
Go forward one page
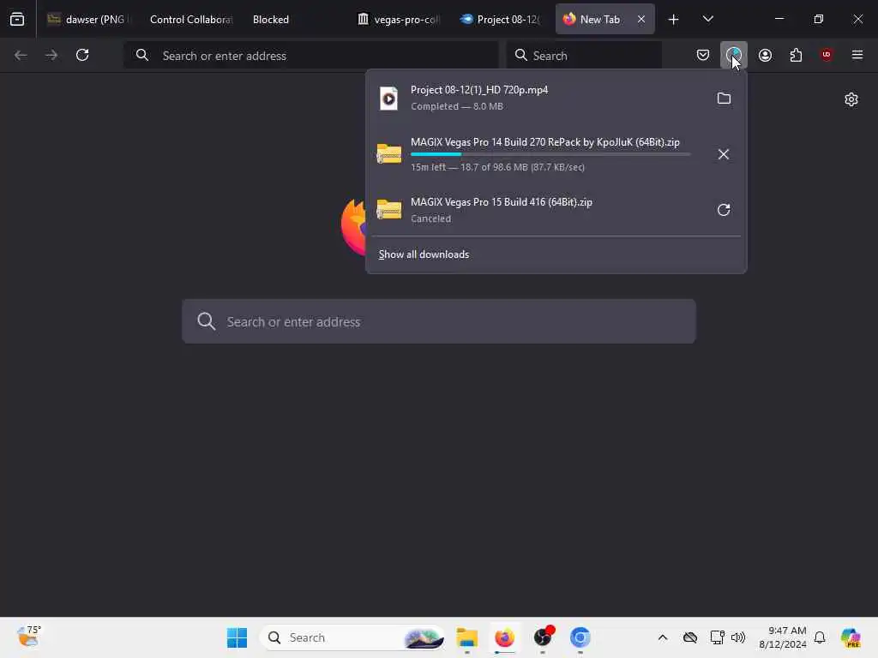point(51,55)
